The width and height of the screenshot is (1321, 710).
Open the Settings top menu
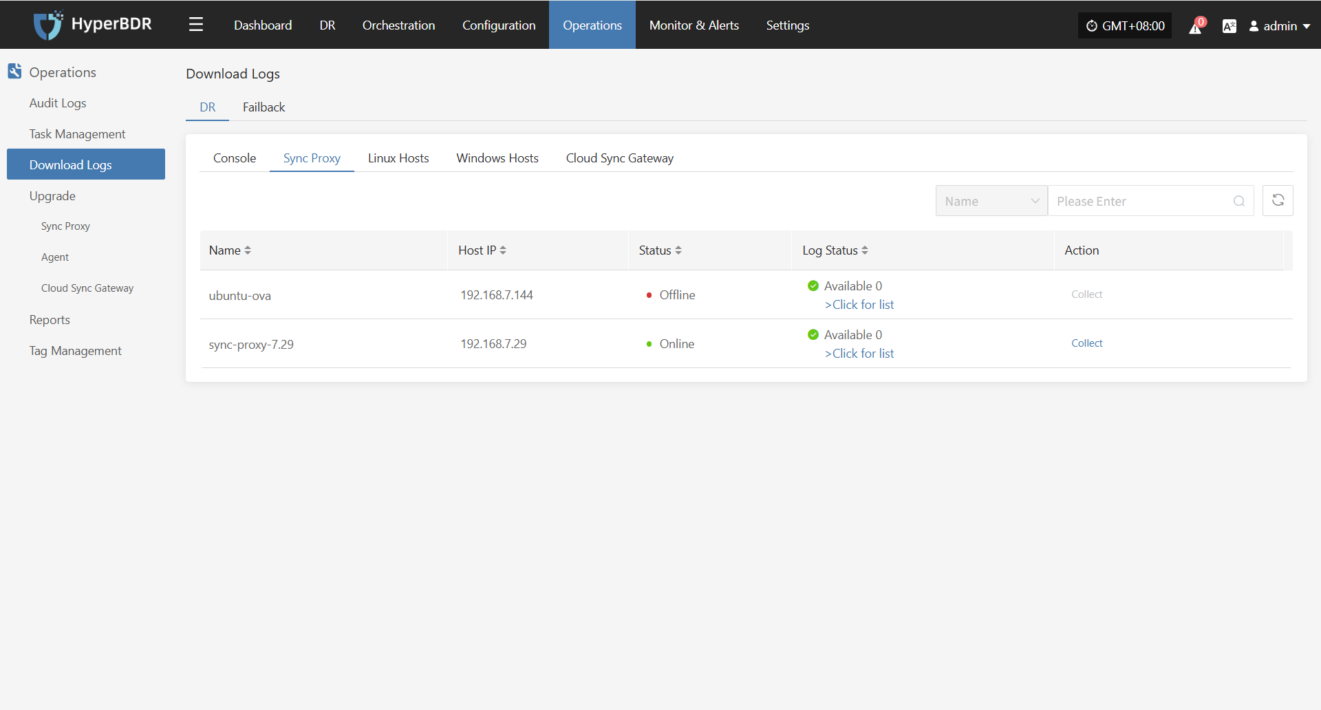click(788, 25)
